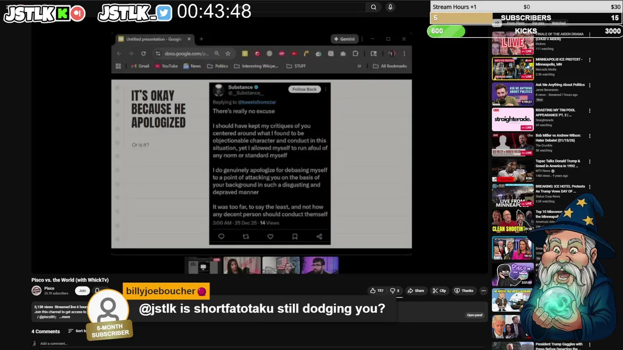
Task: Share the tweet with the share icon
Action: (319, 236)
